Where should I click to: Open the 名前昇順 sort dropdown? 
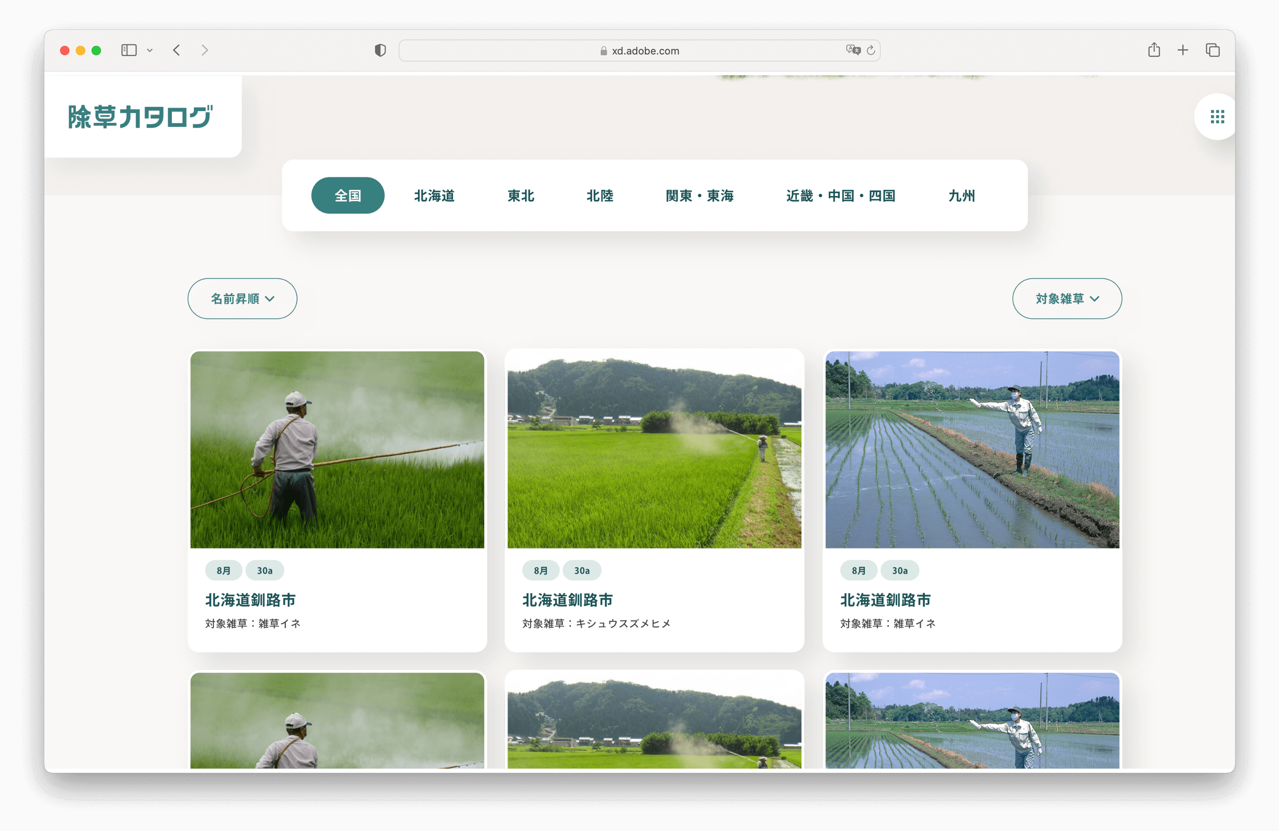(x=242, y=299)
